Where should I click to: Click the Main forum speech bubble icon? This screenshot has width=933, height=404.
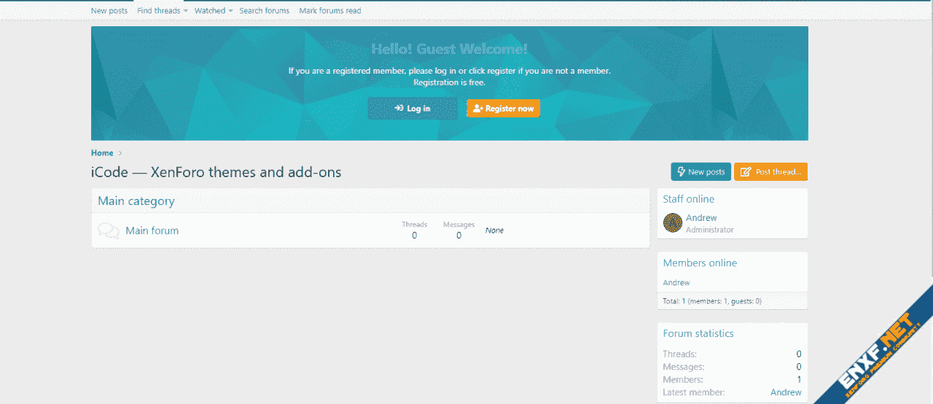109,230
